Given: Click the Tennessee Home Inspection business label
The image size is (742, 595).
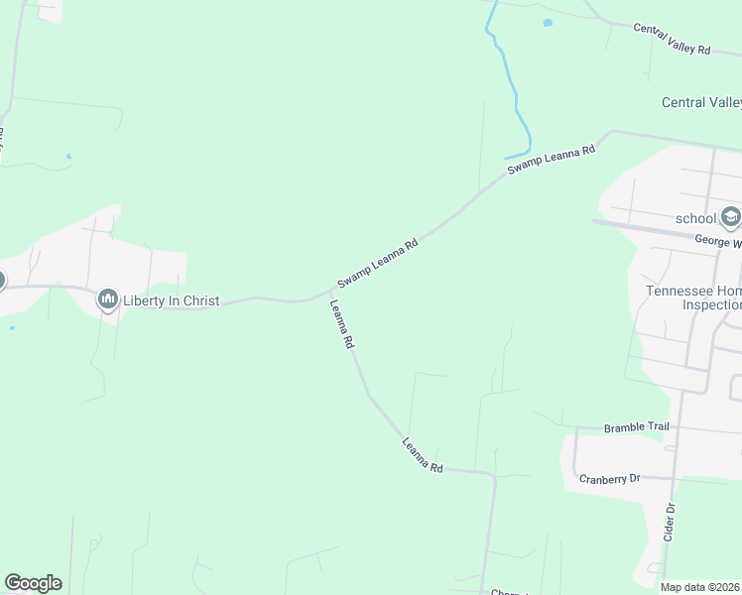Looking at the screenshot, I should 694,297.
